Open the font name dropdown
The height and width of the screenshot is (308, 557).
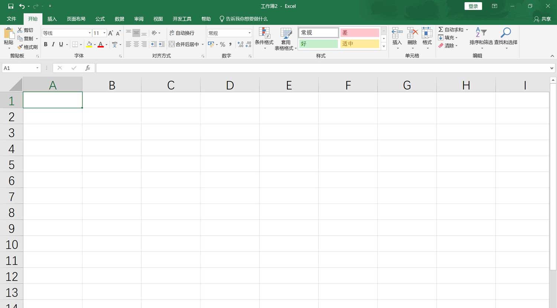click(x=89, y=33)
